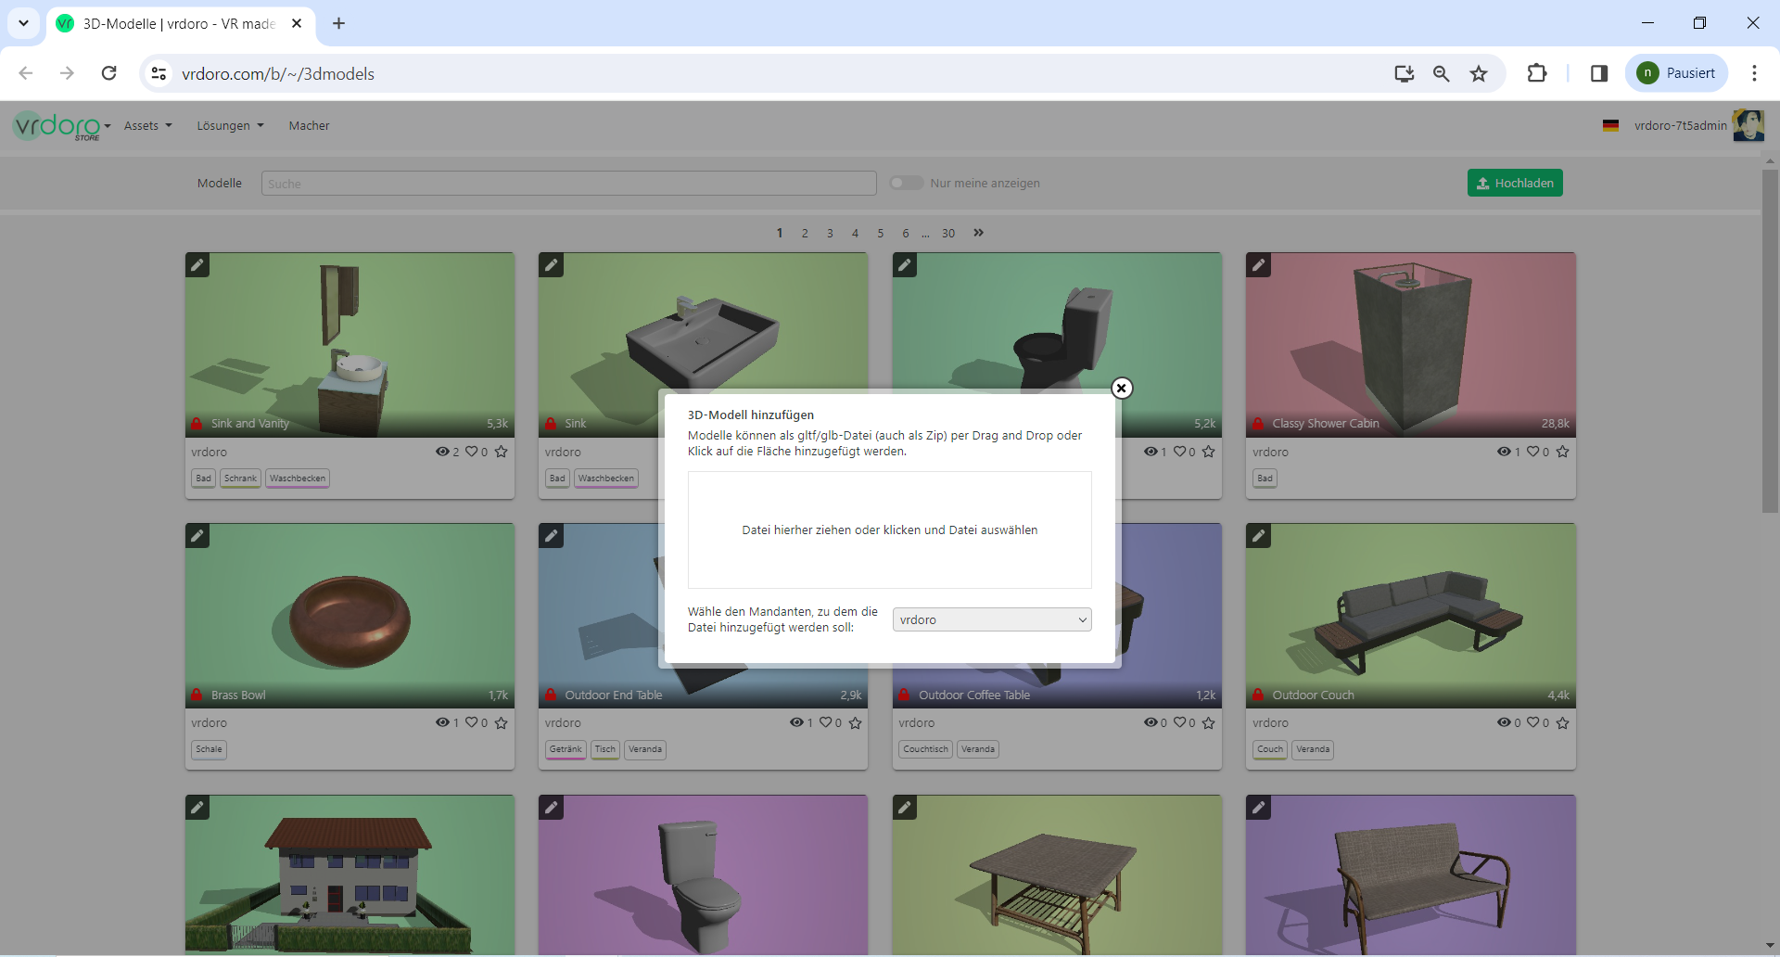Expand the Assets menu
The width and height of the screenshot is (1780, 957).
point(147,126)
